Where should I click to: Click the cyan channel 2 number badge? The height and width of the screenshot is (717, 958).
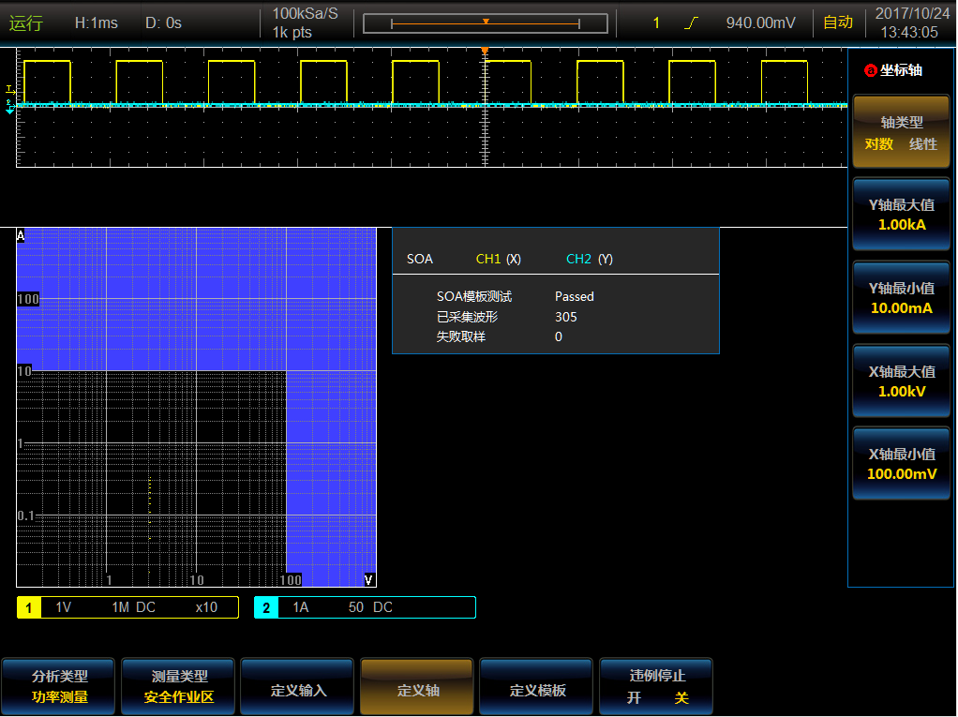266,607
